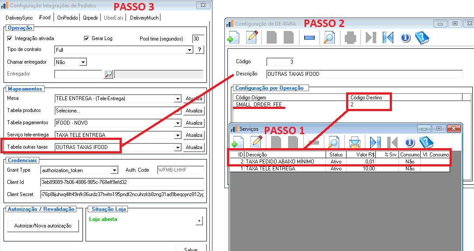Click pencil edit icon in Serviços toolbar

[256, 142]
